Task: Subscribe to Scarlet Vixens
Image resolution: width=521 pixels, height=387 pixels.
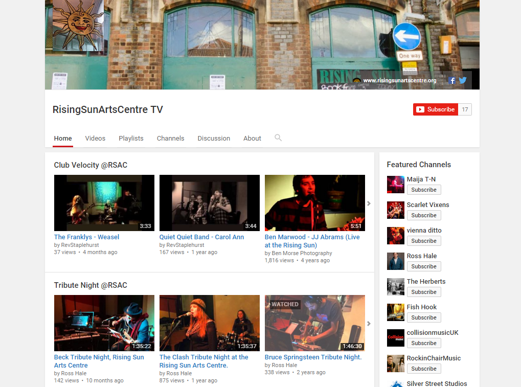Action: coord(424,215)
